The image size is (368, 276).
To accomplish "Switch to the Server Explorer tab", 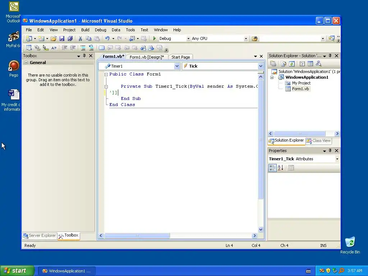I will [39, 235].
